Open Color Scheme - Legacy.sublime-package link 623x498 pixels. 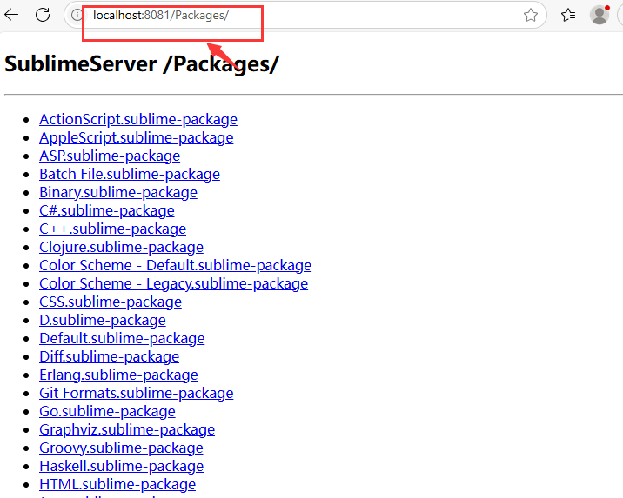pos(174,283)
